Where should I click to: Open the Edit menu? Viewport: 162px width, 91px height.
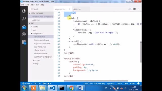(27, 5)
